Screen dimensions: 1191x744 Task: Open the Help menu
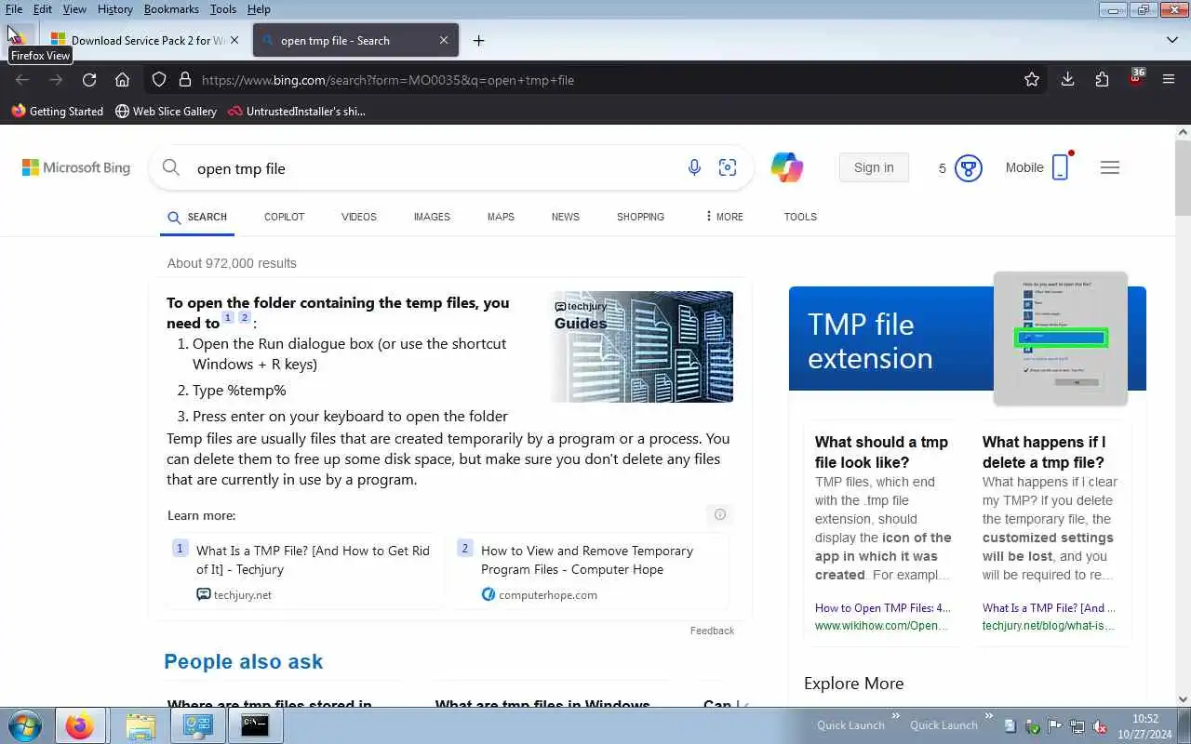point(259,8)
